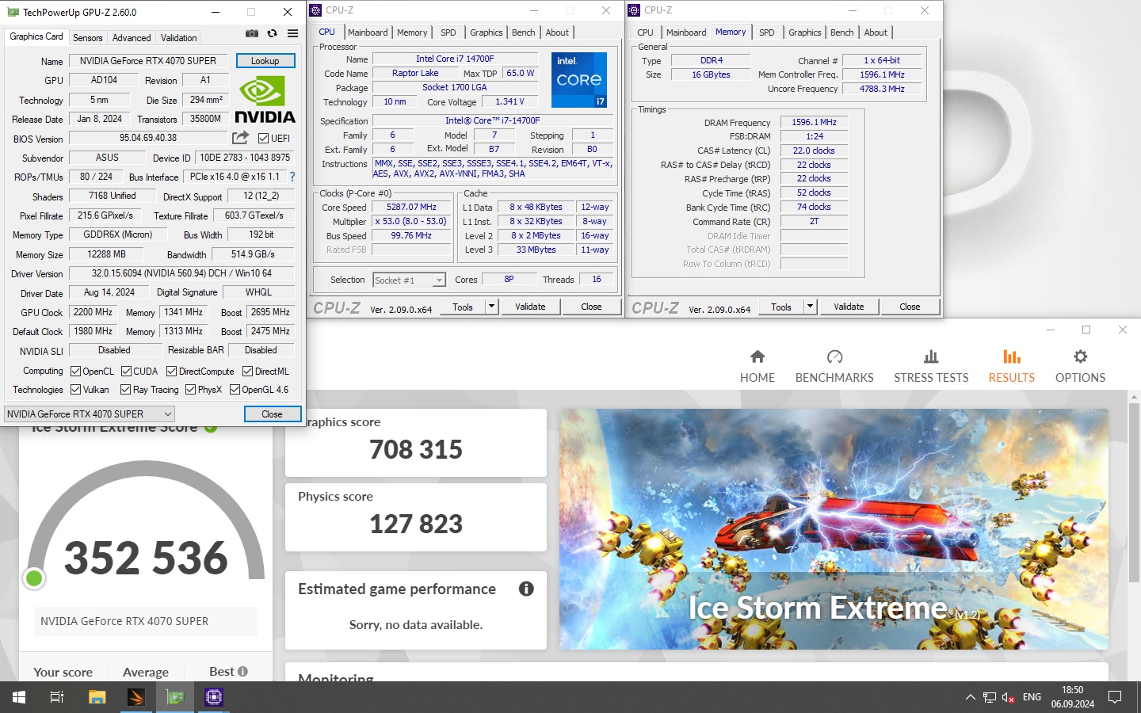Toggle the DirectCompute checkbox
1141x713 pixels.
[x=171, y=371]
